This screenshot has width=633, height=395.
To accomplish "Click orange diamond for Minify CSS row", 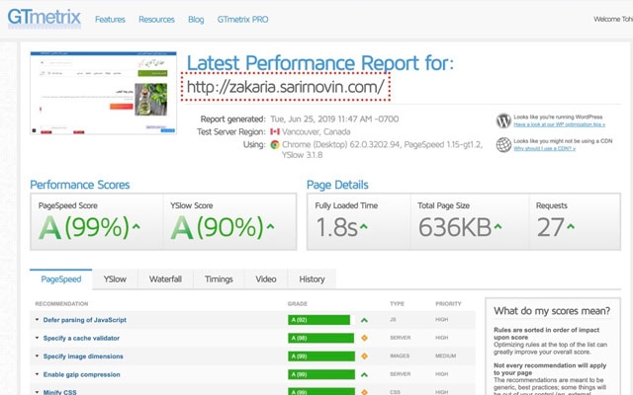I will click(x=364, y=392).
